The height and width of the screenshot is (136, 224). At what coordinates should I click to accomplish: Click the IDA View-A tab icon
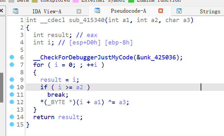click(x=16, y=11)
